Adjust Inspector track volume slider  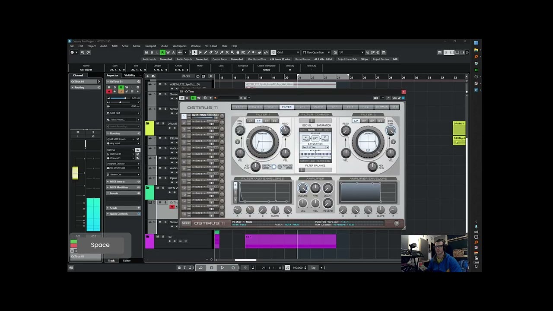click(x=121, y=98)
